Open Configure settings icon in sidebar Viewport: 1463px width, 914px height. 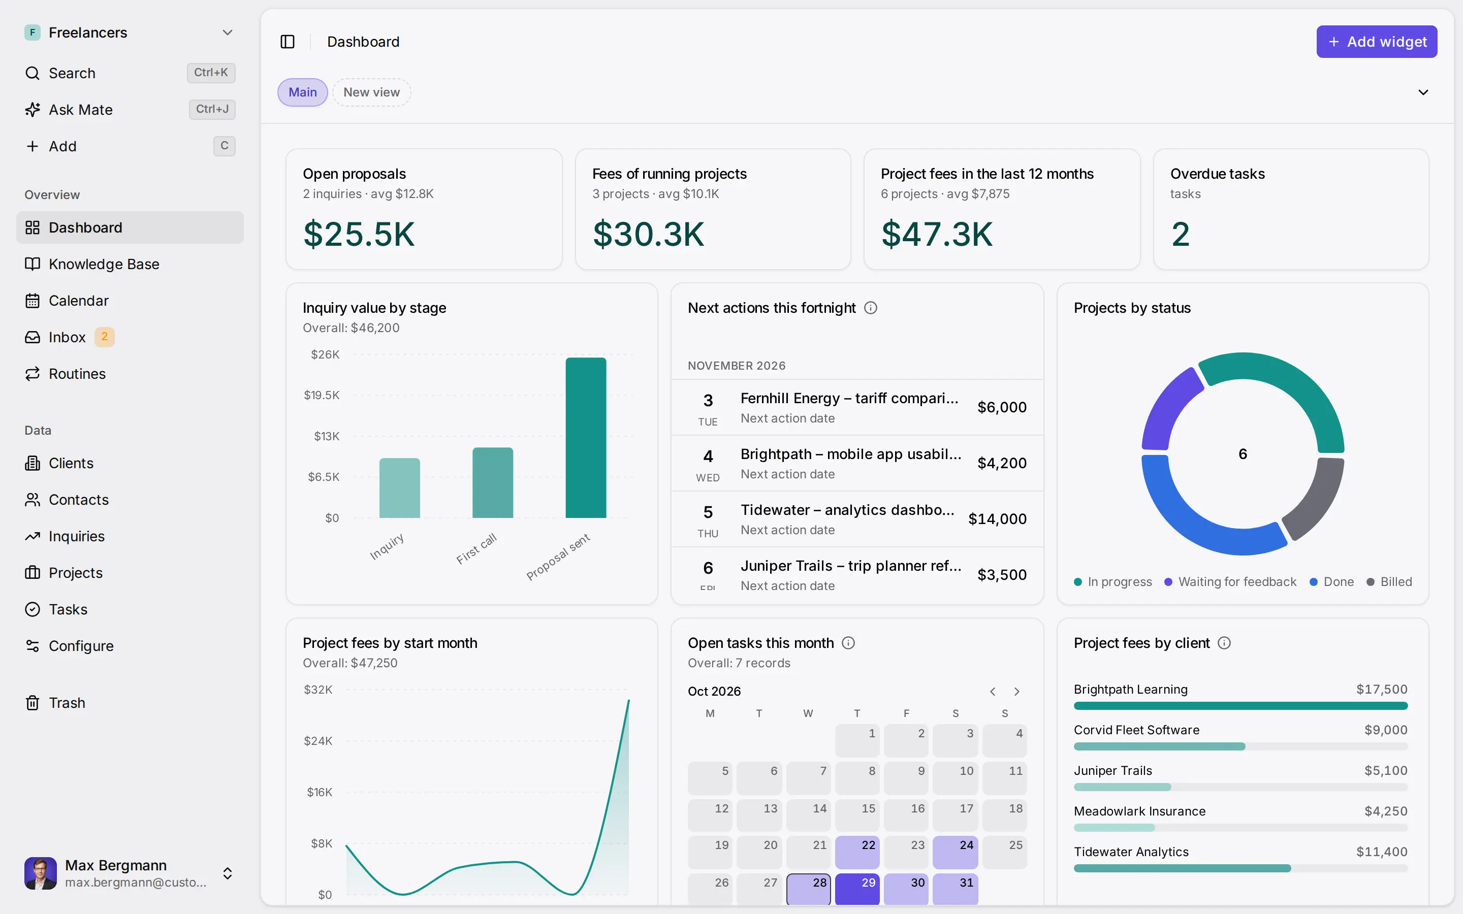(33, 645)
